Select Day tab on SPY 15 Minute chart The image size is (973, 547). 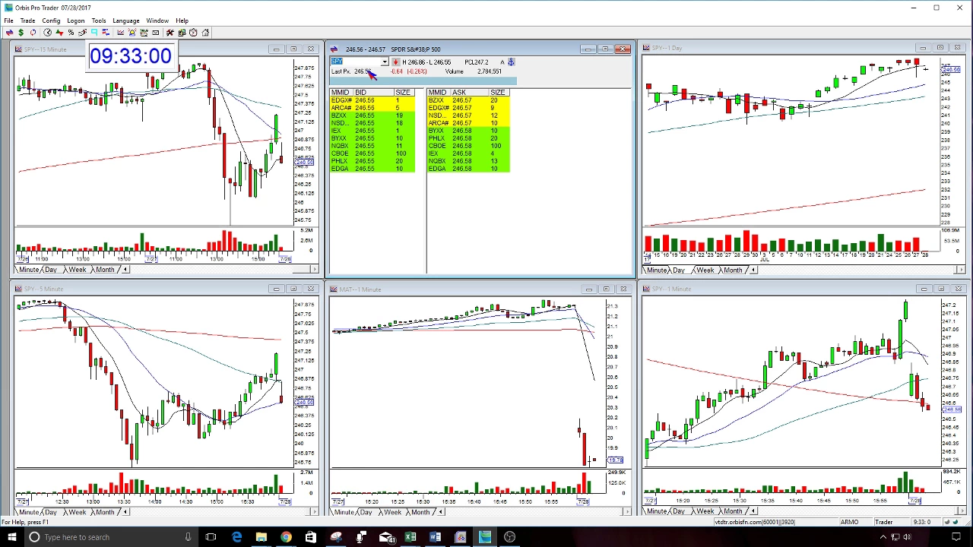tap(50, 270)
